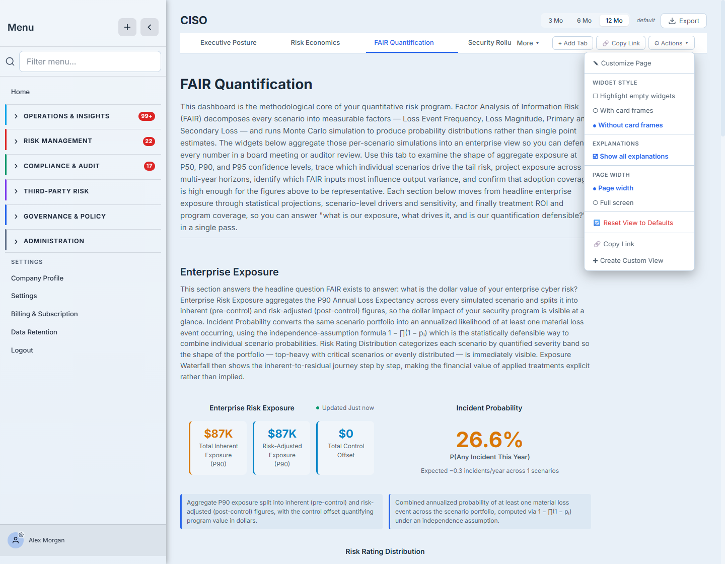Click the search magnifier icon

10,61
